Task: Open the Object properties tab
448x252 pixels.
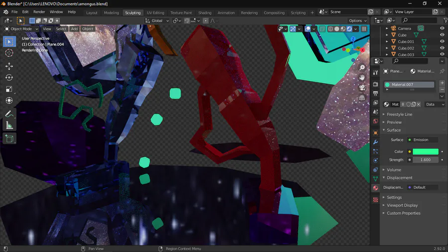Action: (375, 133)
